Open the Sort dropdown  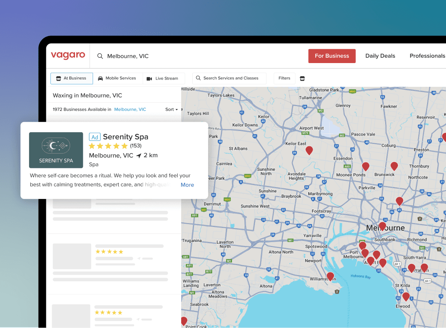click(x=171, y=109)
